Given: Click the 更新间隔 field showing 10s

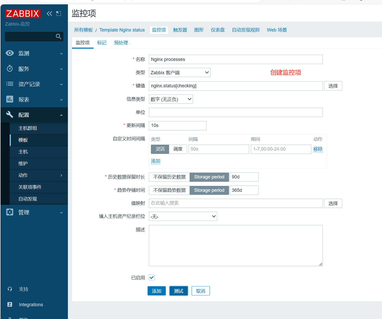Looking at the screenshot, I should [x=178, y=125].
